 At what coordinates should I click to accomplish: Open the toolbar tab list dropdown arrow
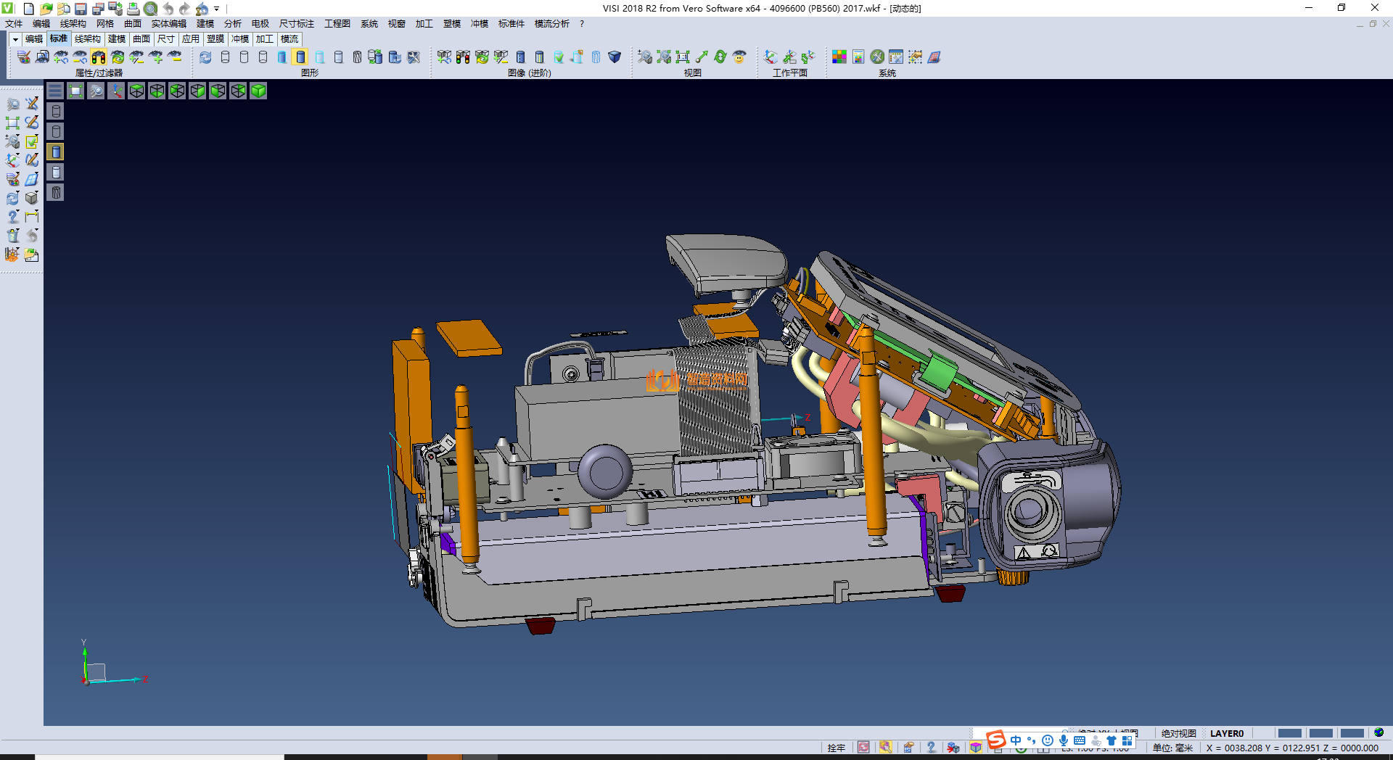tap(15, 39)
